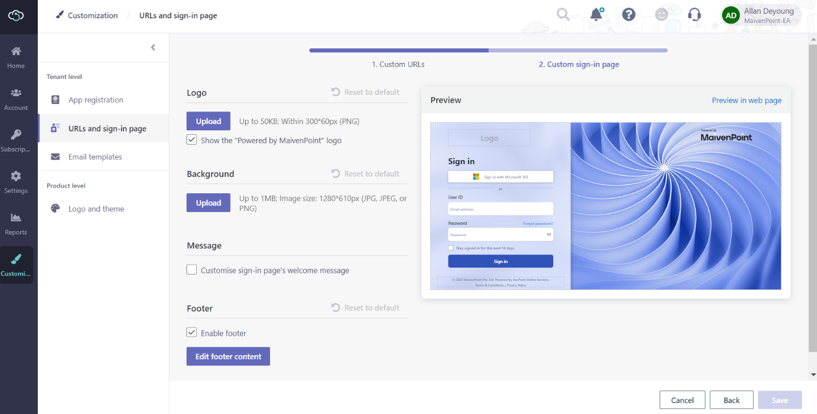Select URLs and sign-in page menu item
Image resolution: width=817 pixels, height=414 pixels.
pos(104,128)
